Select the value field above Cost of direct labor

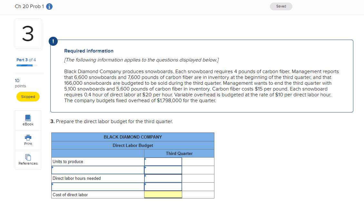(x=163, y=187)
